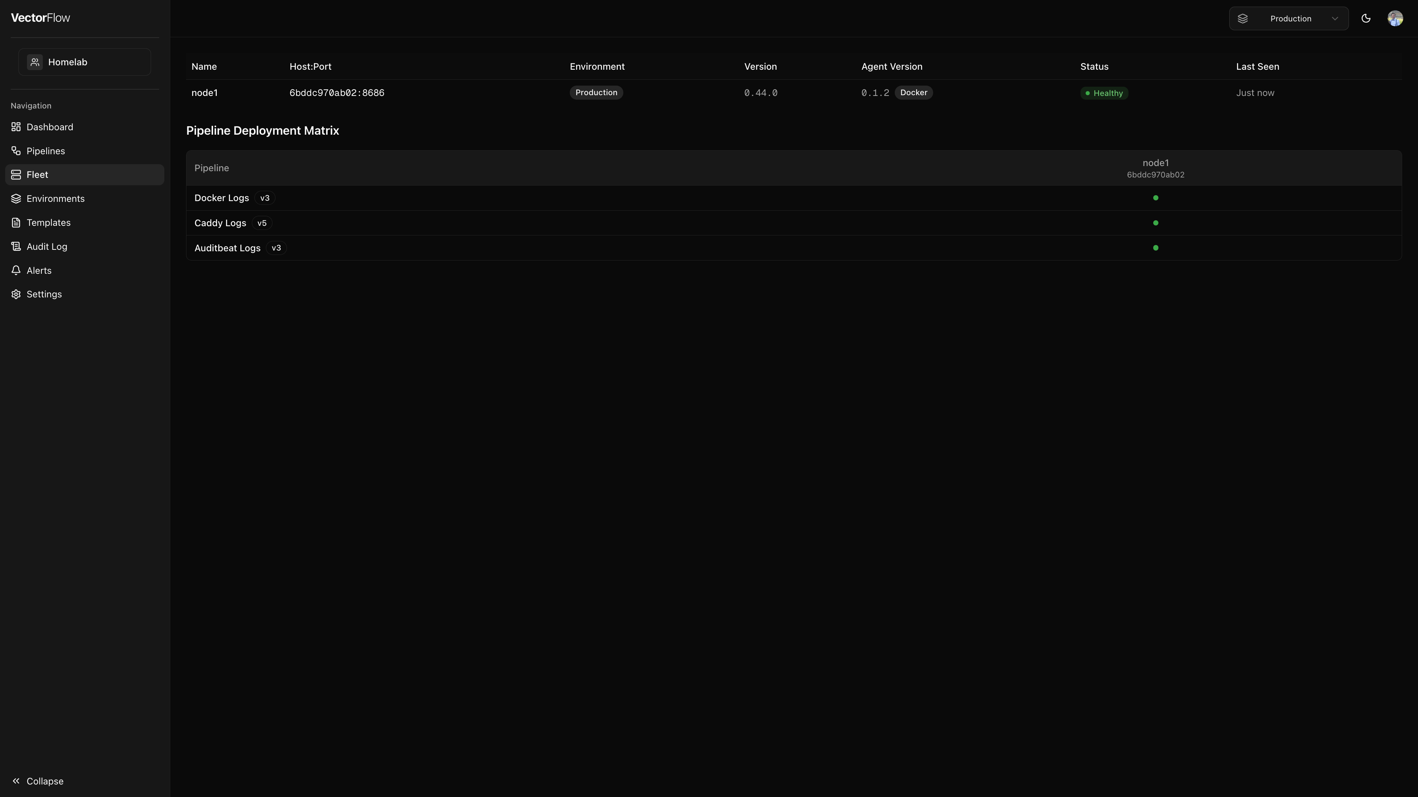This screenshot has height=797, width=1418.
Task: Click the Auditbeat Logs v3 version badge
Action: pyautogui.click(x=276, y=248)
